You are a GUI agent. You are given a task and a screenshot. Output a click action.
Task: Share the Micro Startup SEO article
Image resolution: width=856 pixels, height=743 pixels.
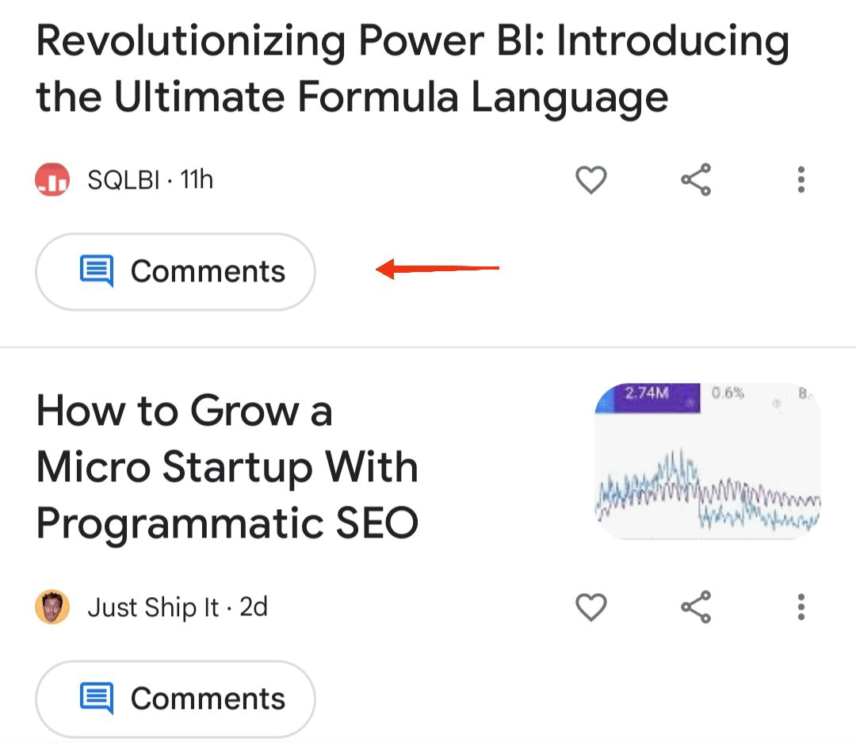[x=696, y=607]
